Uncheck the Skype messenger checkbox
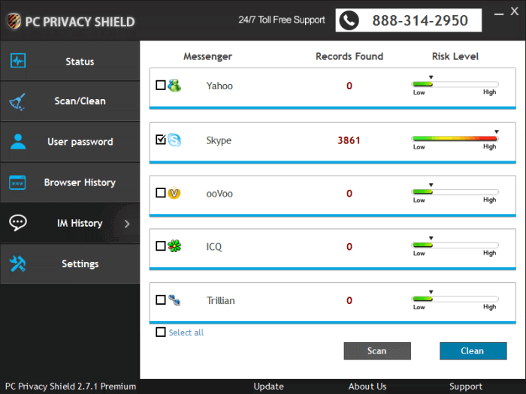The height and width of the screenshot is (394, 526). click(x=161, y=140)
